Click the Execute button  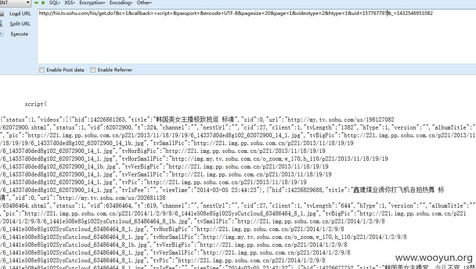pyautogui.click(x=20, y=34)
